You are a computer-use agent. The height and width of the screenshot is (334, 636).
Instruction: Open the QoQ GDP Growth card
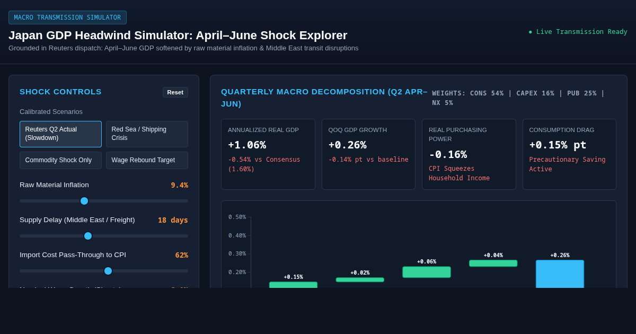(x=368, y=154)
